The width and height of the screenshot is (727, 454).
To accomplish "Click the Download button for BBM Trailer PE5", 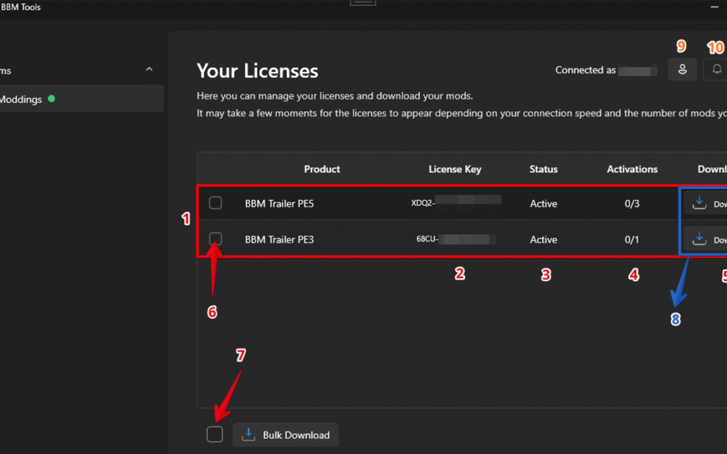I will [714, 203].
